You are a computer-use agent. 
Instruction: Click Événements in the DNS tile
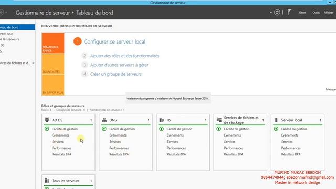pyautogui.click(x=118, y=135)
